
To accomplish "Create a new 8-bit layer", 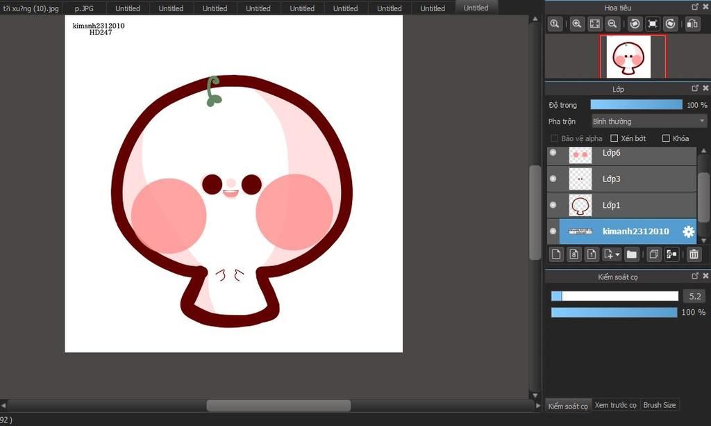I will pyautogui.click(x=574, y=254).
